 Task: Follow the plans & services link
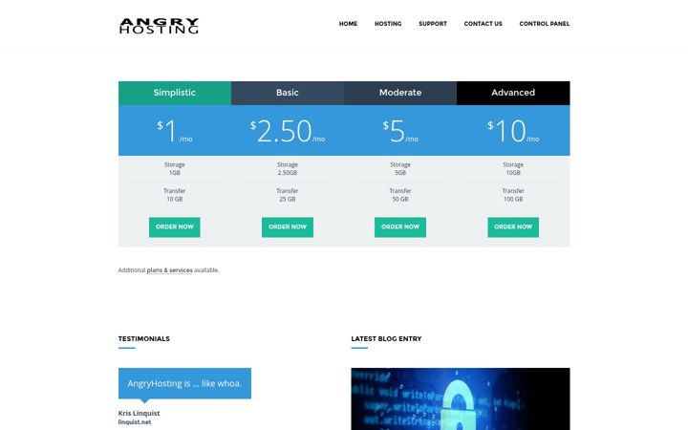tap(169, 270)
